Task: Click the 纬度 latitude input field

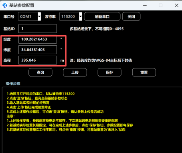Action: pyautogui.click(x=38, y=50)
